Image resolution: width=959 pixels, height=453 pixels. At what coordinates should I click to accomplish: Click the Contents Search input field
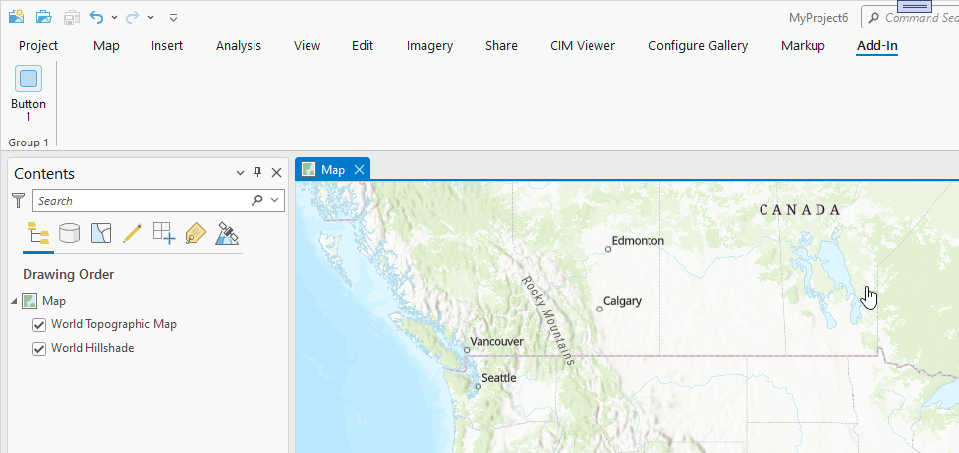[x=142, y=200]
